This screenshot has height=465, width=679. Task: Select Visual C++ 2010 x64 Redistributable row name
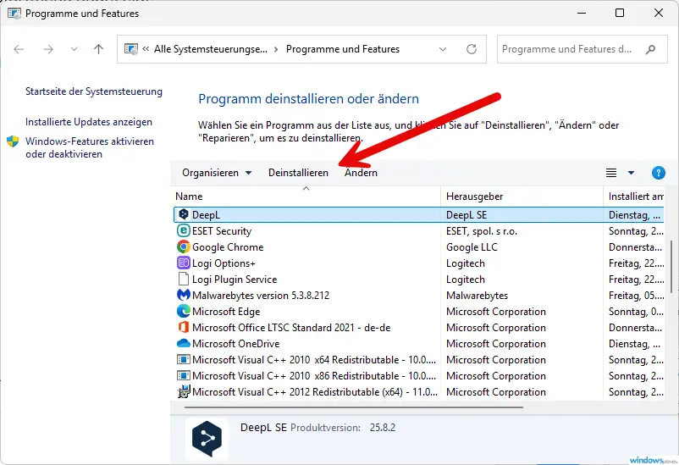(314, 360)
